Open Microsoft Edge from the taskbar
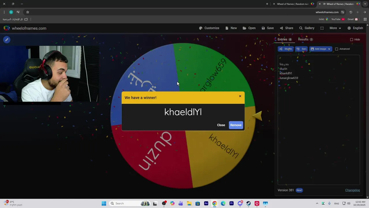The width and height of the screenshot is (369, 208). point(223,203)
